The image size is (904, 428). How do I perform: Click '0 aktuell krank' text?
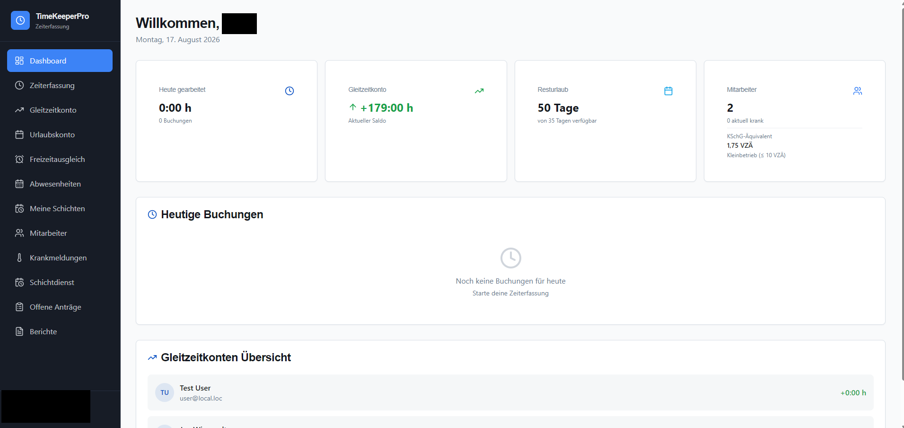745,121
